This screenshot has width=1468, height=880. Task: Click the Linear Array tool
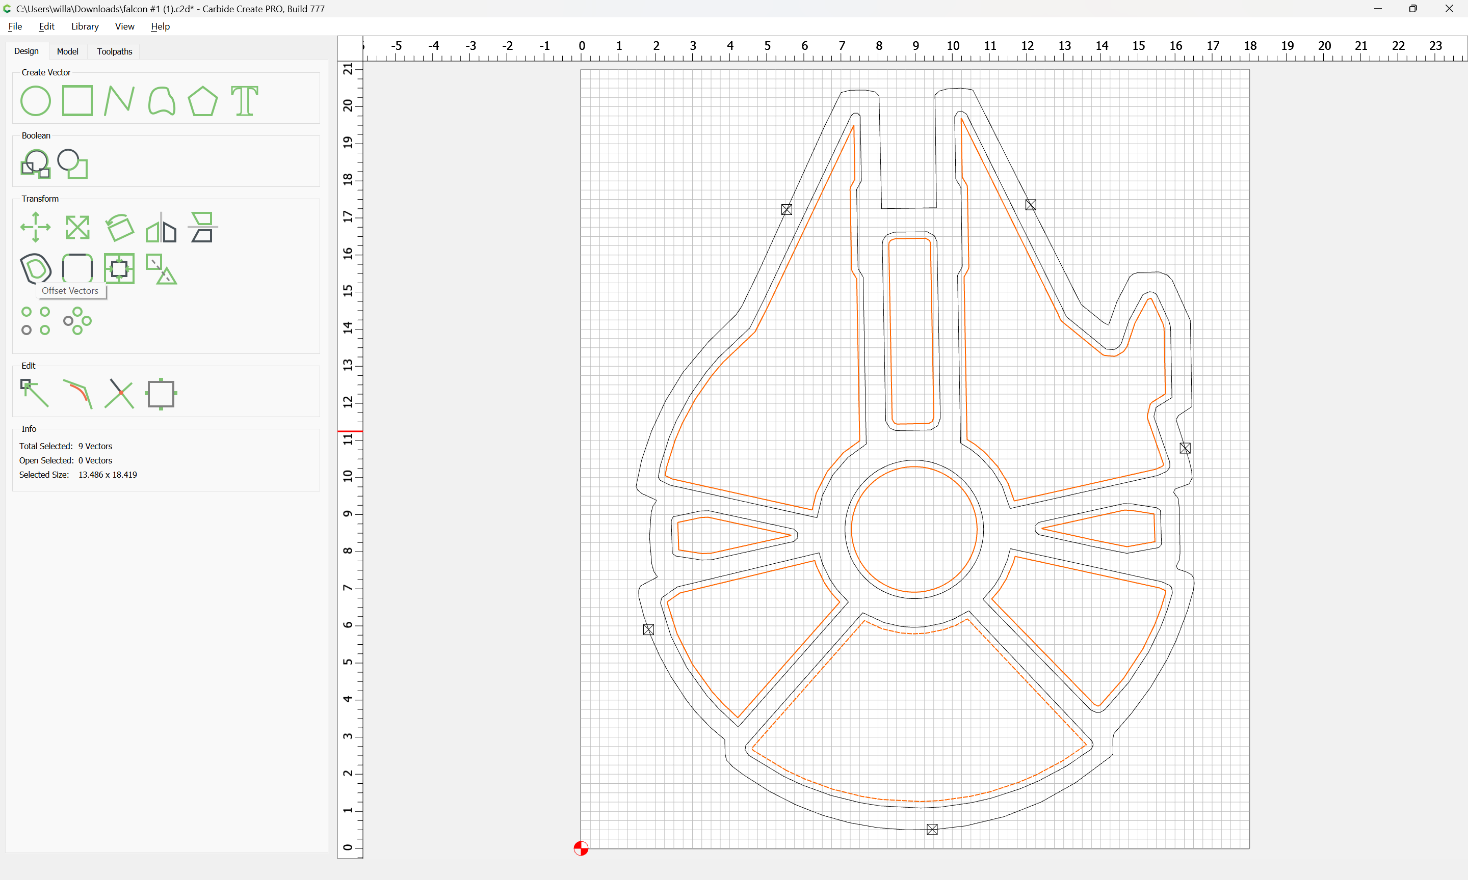click(x=36, y=321)
